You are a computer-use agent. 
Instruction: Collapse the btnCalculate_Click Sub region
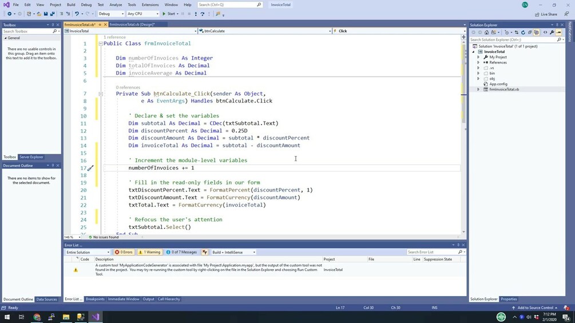coord(101,94)
